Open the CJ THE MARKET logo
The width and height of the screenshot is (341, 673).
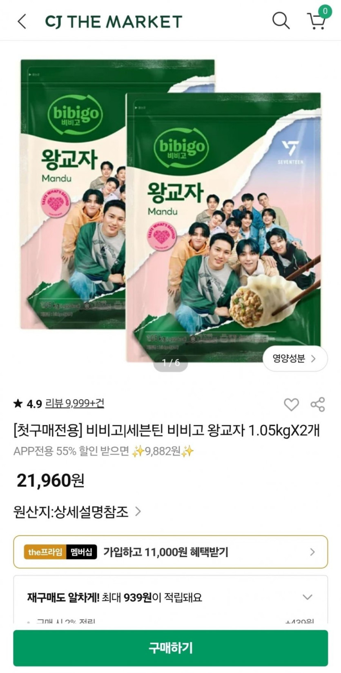pos(114,22)
